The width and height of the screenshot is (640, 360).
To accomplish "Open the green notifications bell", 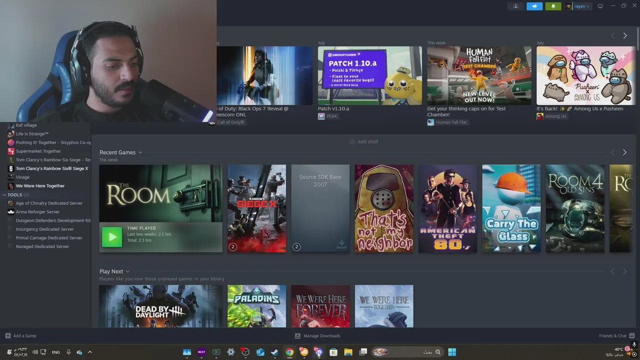I will pos(553,6).
